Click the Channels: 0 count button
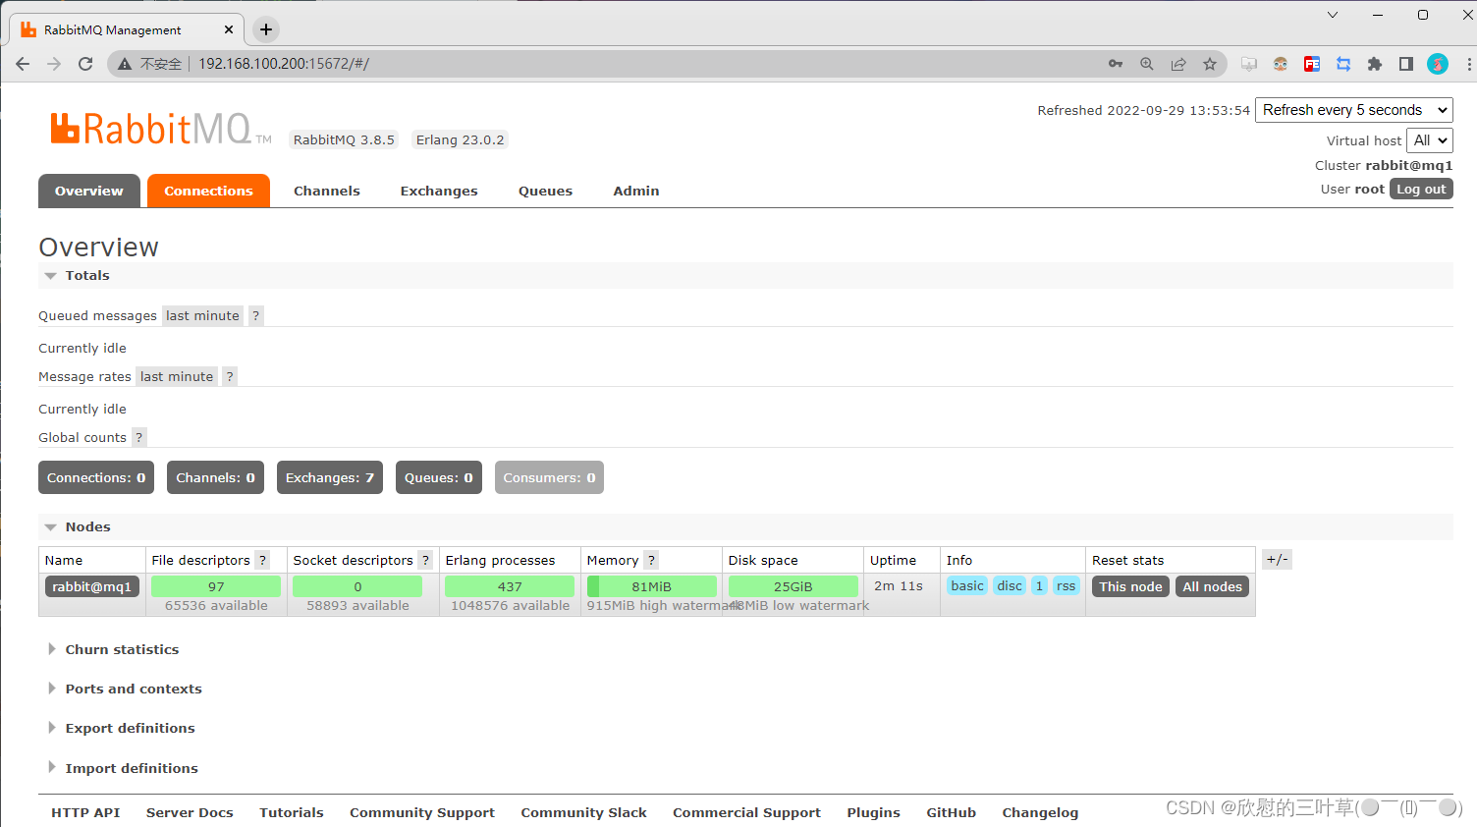This screenshot has height=827, width=1477. pos(215,477)
